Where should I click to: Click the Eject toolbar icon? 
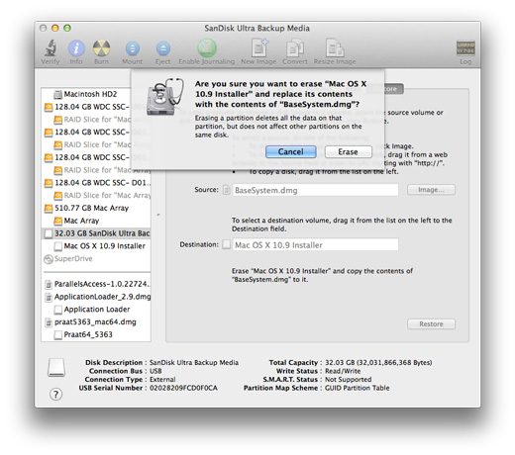point(163,48)
